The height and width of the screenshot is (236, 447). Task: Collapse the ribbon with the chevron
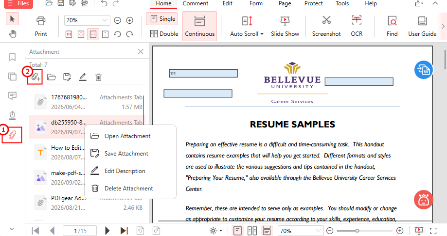click(x=435, y=3)
